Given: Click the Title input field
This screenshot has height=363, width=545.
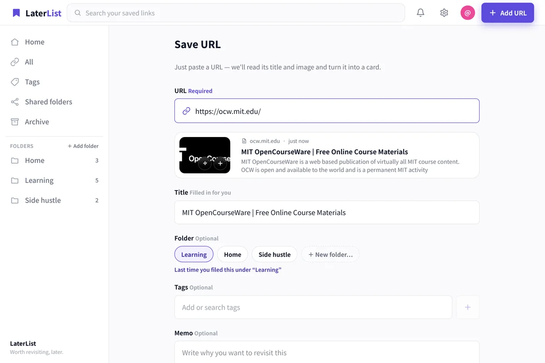Looking at the screenshot, I should coord(327,212).
